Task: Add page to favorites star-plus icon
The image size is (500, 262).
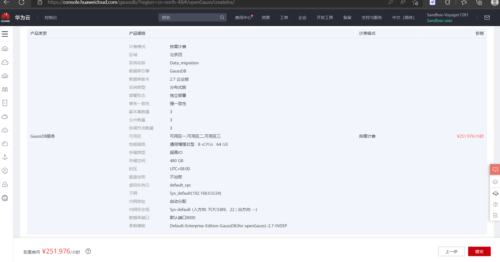Action: [x=415, y=2]
